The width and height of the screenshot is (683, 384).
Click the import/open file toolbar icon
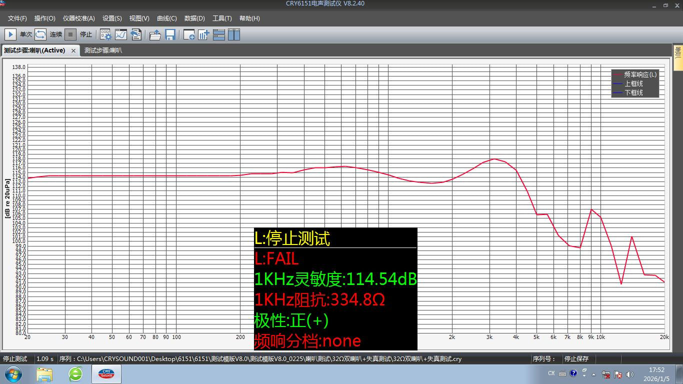tap(155, 34)
